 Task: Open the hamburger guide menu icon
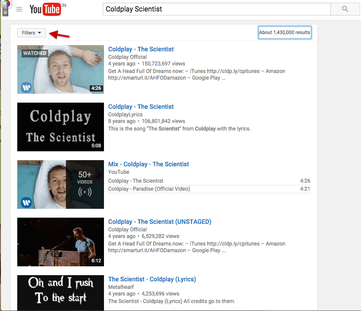point(19,9)
